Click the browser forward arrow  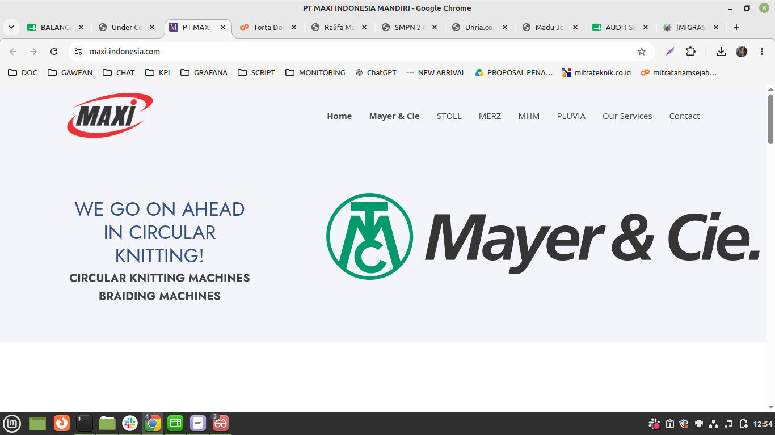click(33, 52)
